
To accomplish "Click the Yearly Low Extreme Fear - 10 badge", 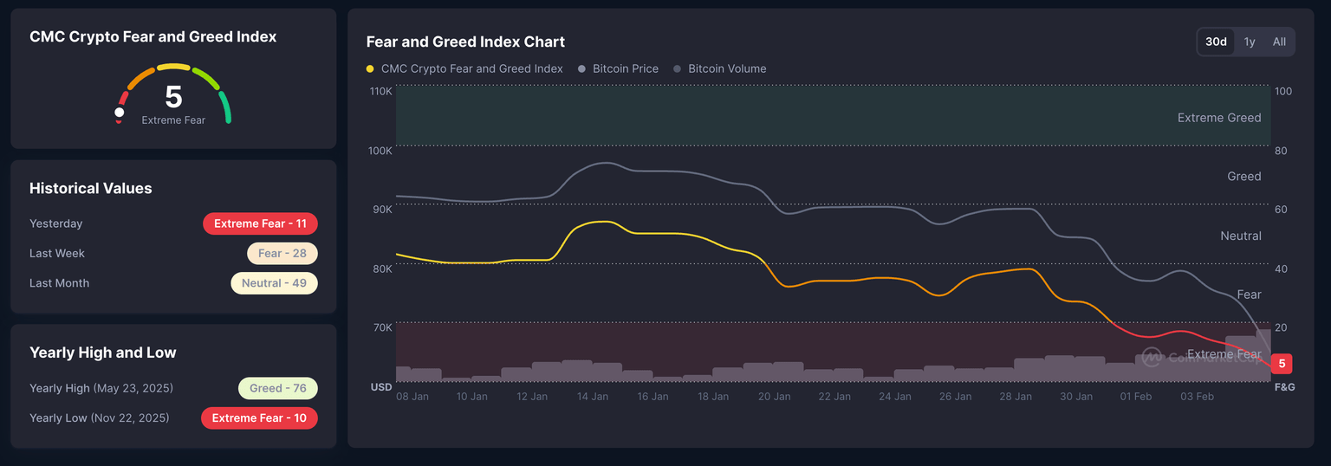I will [x=259, y=418].
